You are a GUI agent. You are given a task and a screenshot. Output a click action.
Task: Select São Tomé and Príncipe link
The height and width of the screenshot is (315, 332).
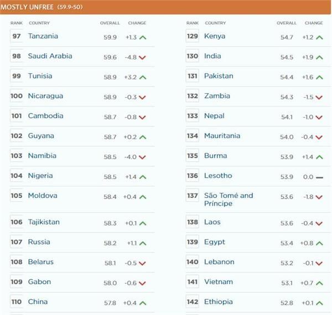tap(228, 199)
